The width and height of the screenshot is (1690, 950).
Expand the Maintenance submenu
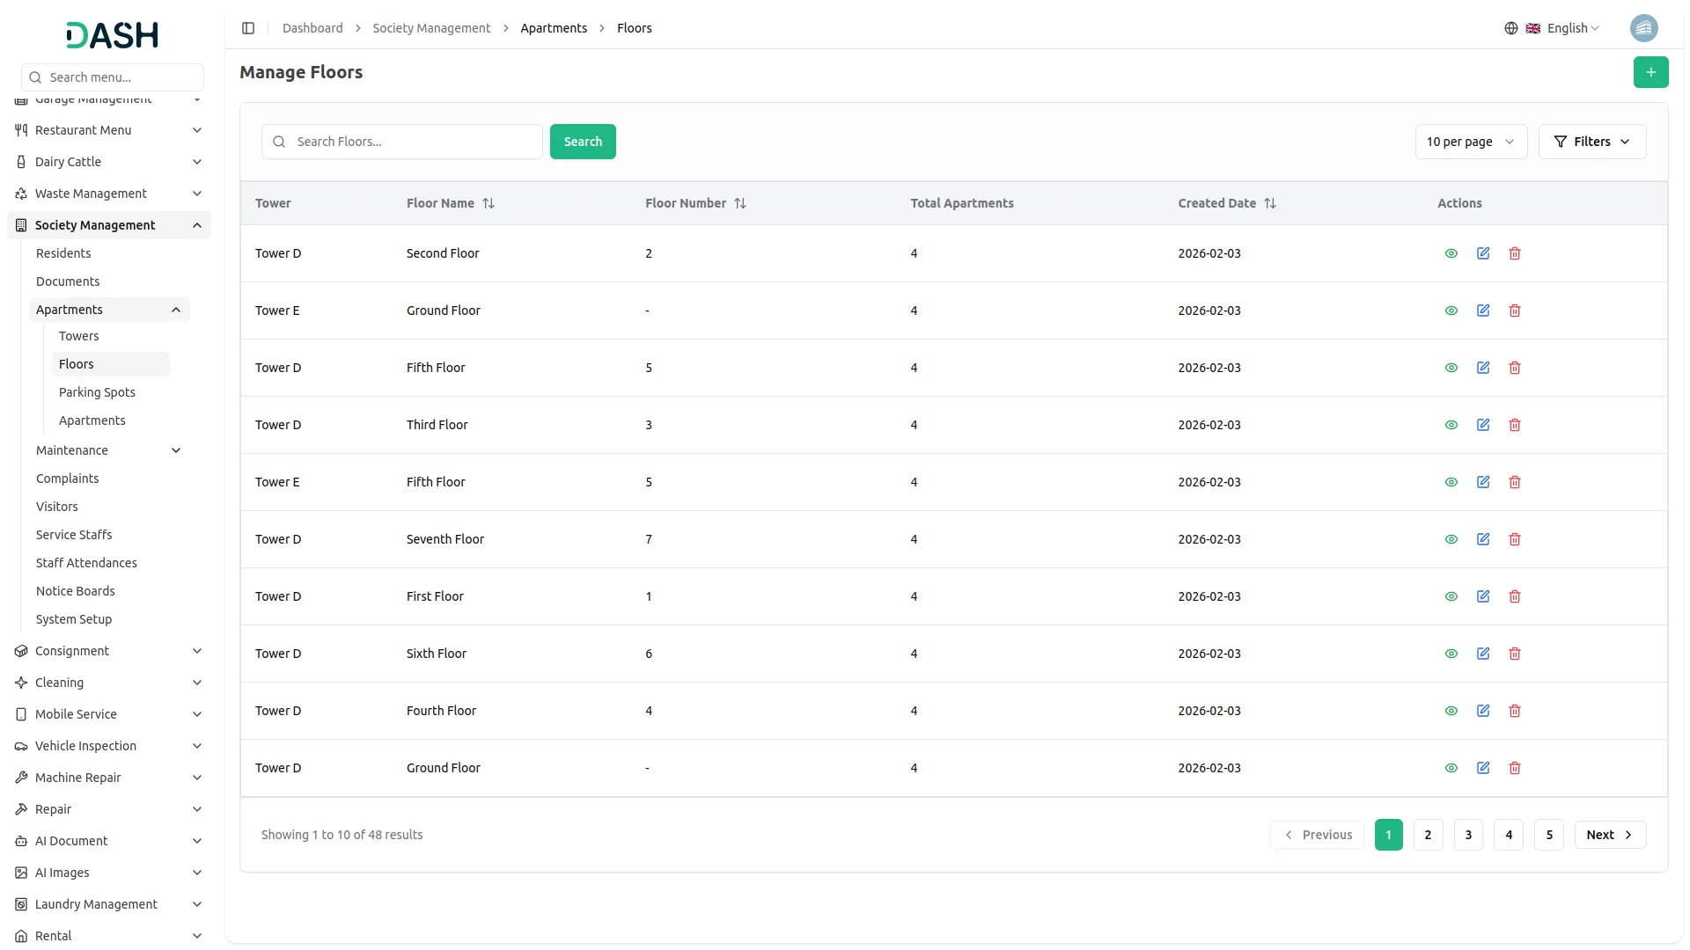click(x=109, y=450)
